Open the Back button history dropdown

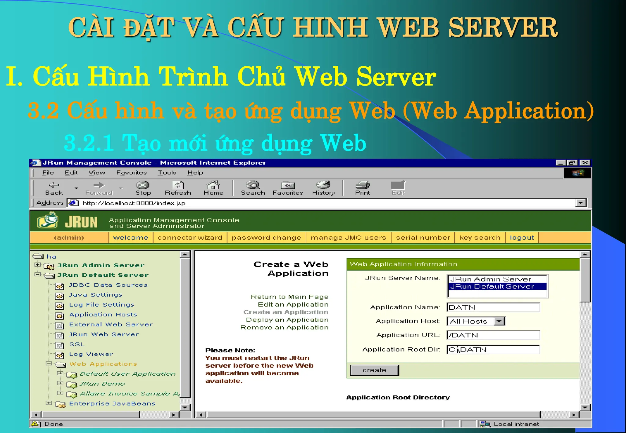point(76,188)
